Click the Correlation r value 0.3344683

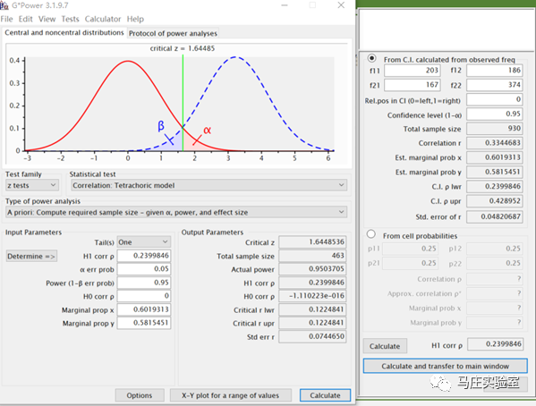(495, 143)
